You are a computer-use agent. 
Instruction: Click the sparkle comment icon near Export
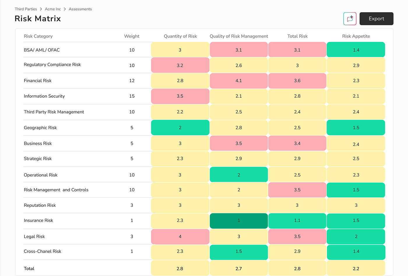point(350,18)
